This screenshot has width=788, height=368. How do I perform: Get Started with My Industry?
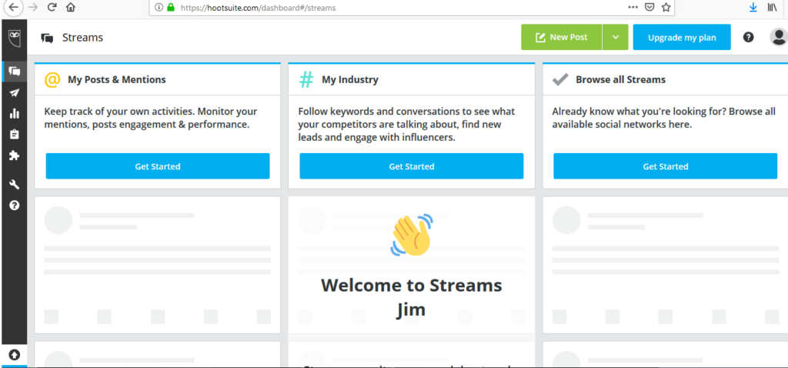[x=412, y=166]
